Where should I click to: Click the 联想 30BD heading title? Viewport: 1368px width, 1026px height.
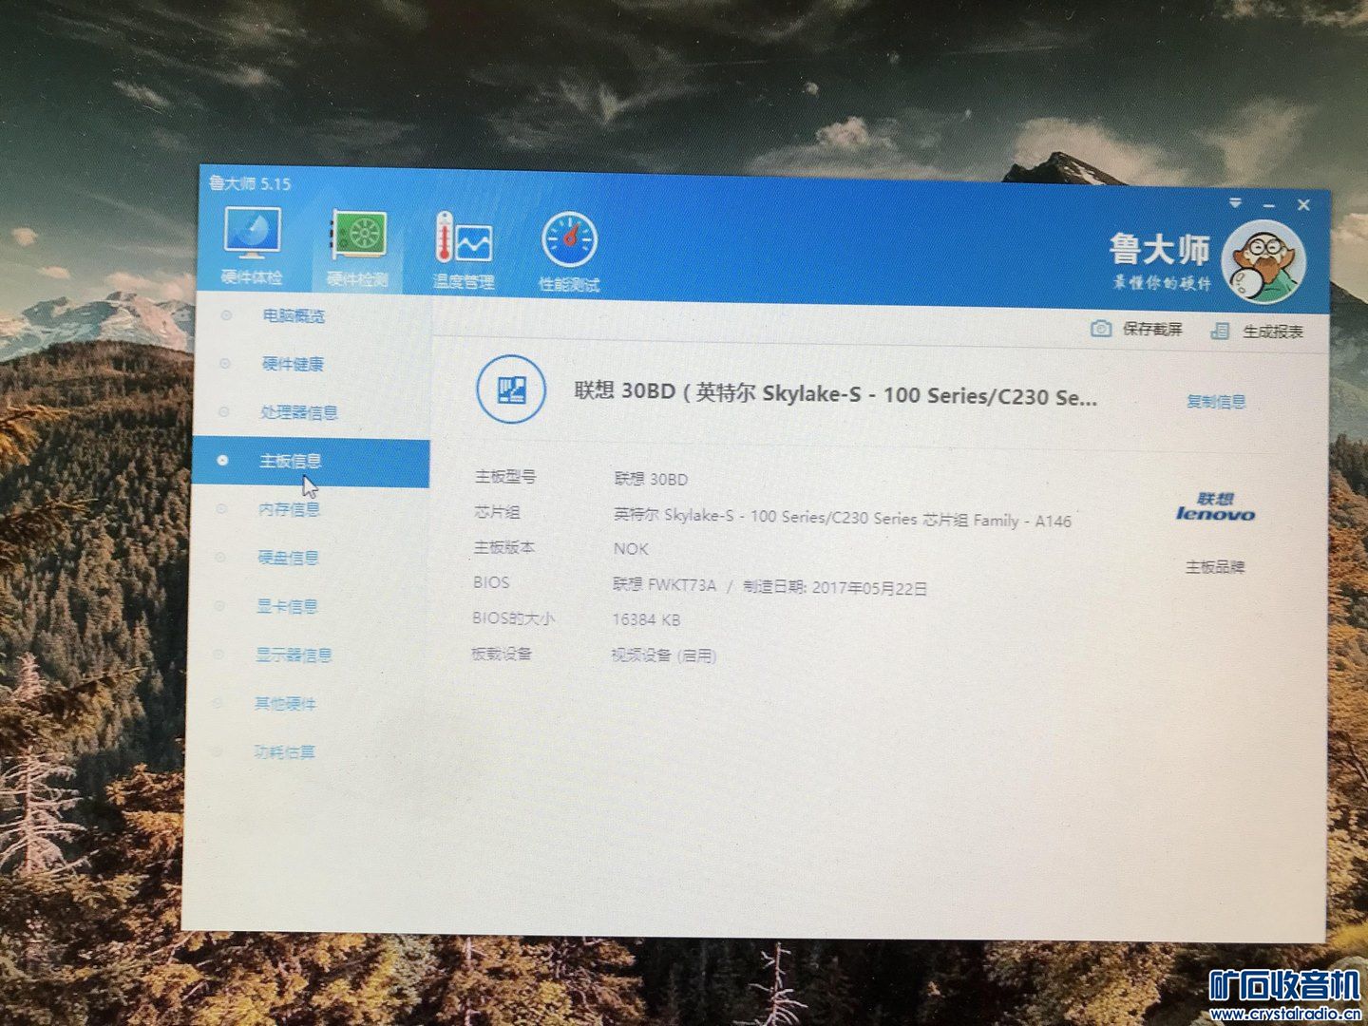pos(835,393)
